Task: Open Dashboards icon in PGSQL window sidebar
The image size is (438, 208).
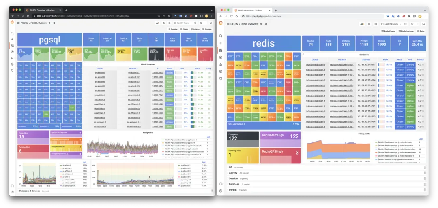Action: point(12,46)
